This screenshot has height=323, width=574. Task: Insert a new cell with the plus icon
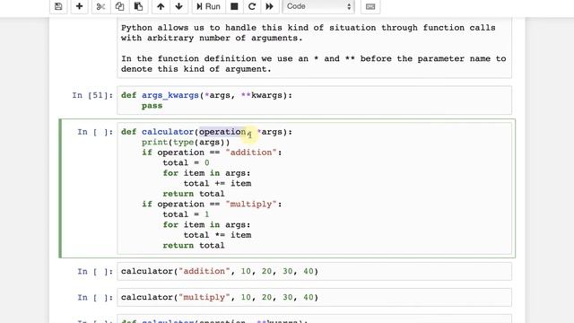tap(79, 6)
